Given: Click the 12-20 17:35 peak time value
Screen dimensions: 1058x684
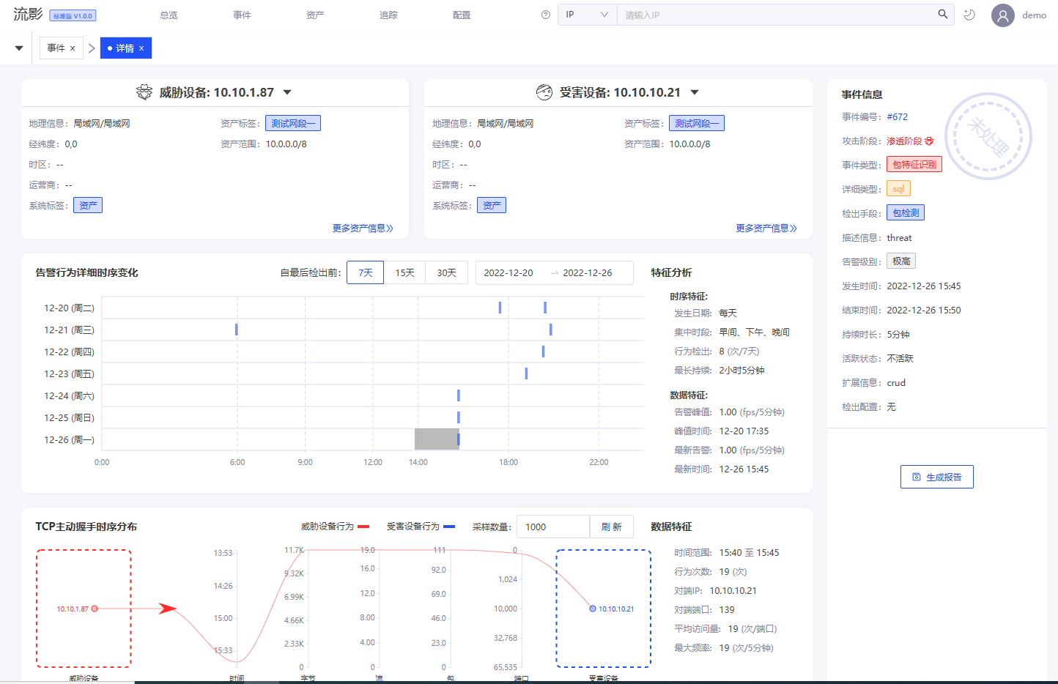Looking at the screenshot, I should click(x=744, y=431).
